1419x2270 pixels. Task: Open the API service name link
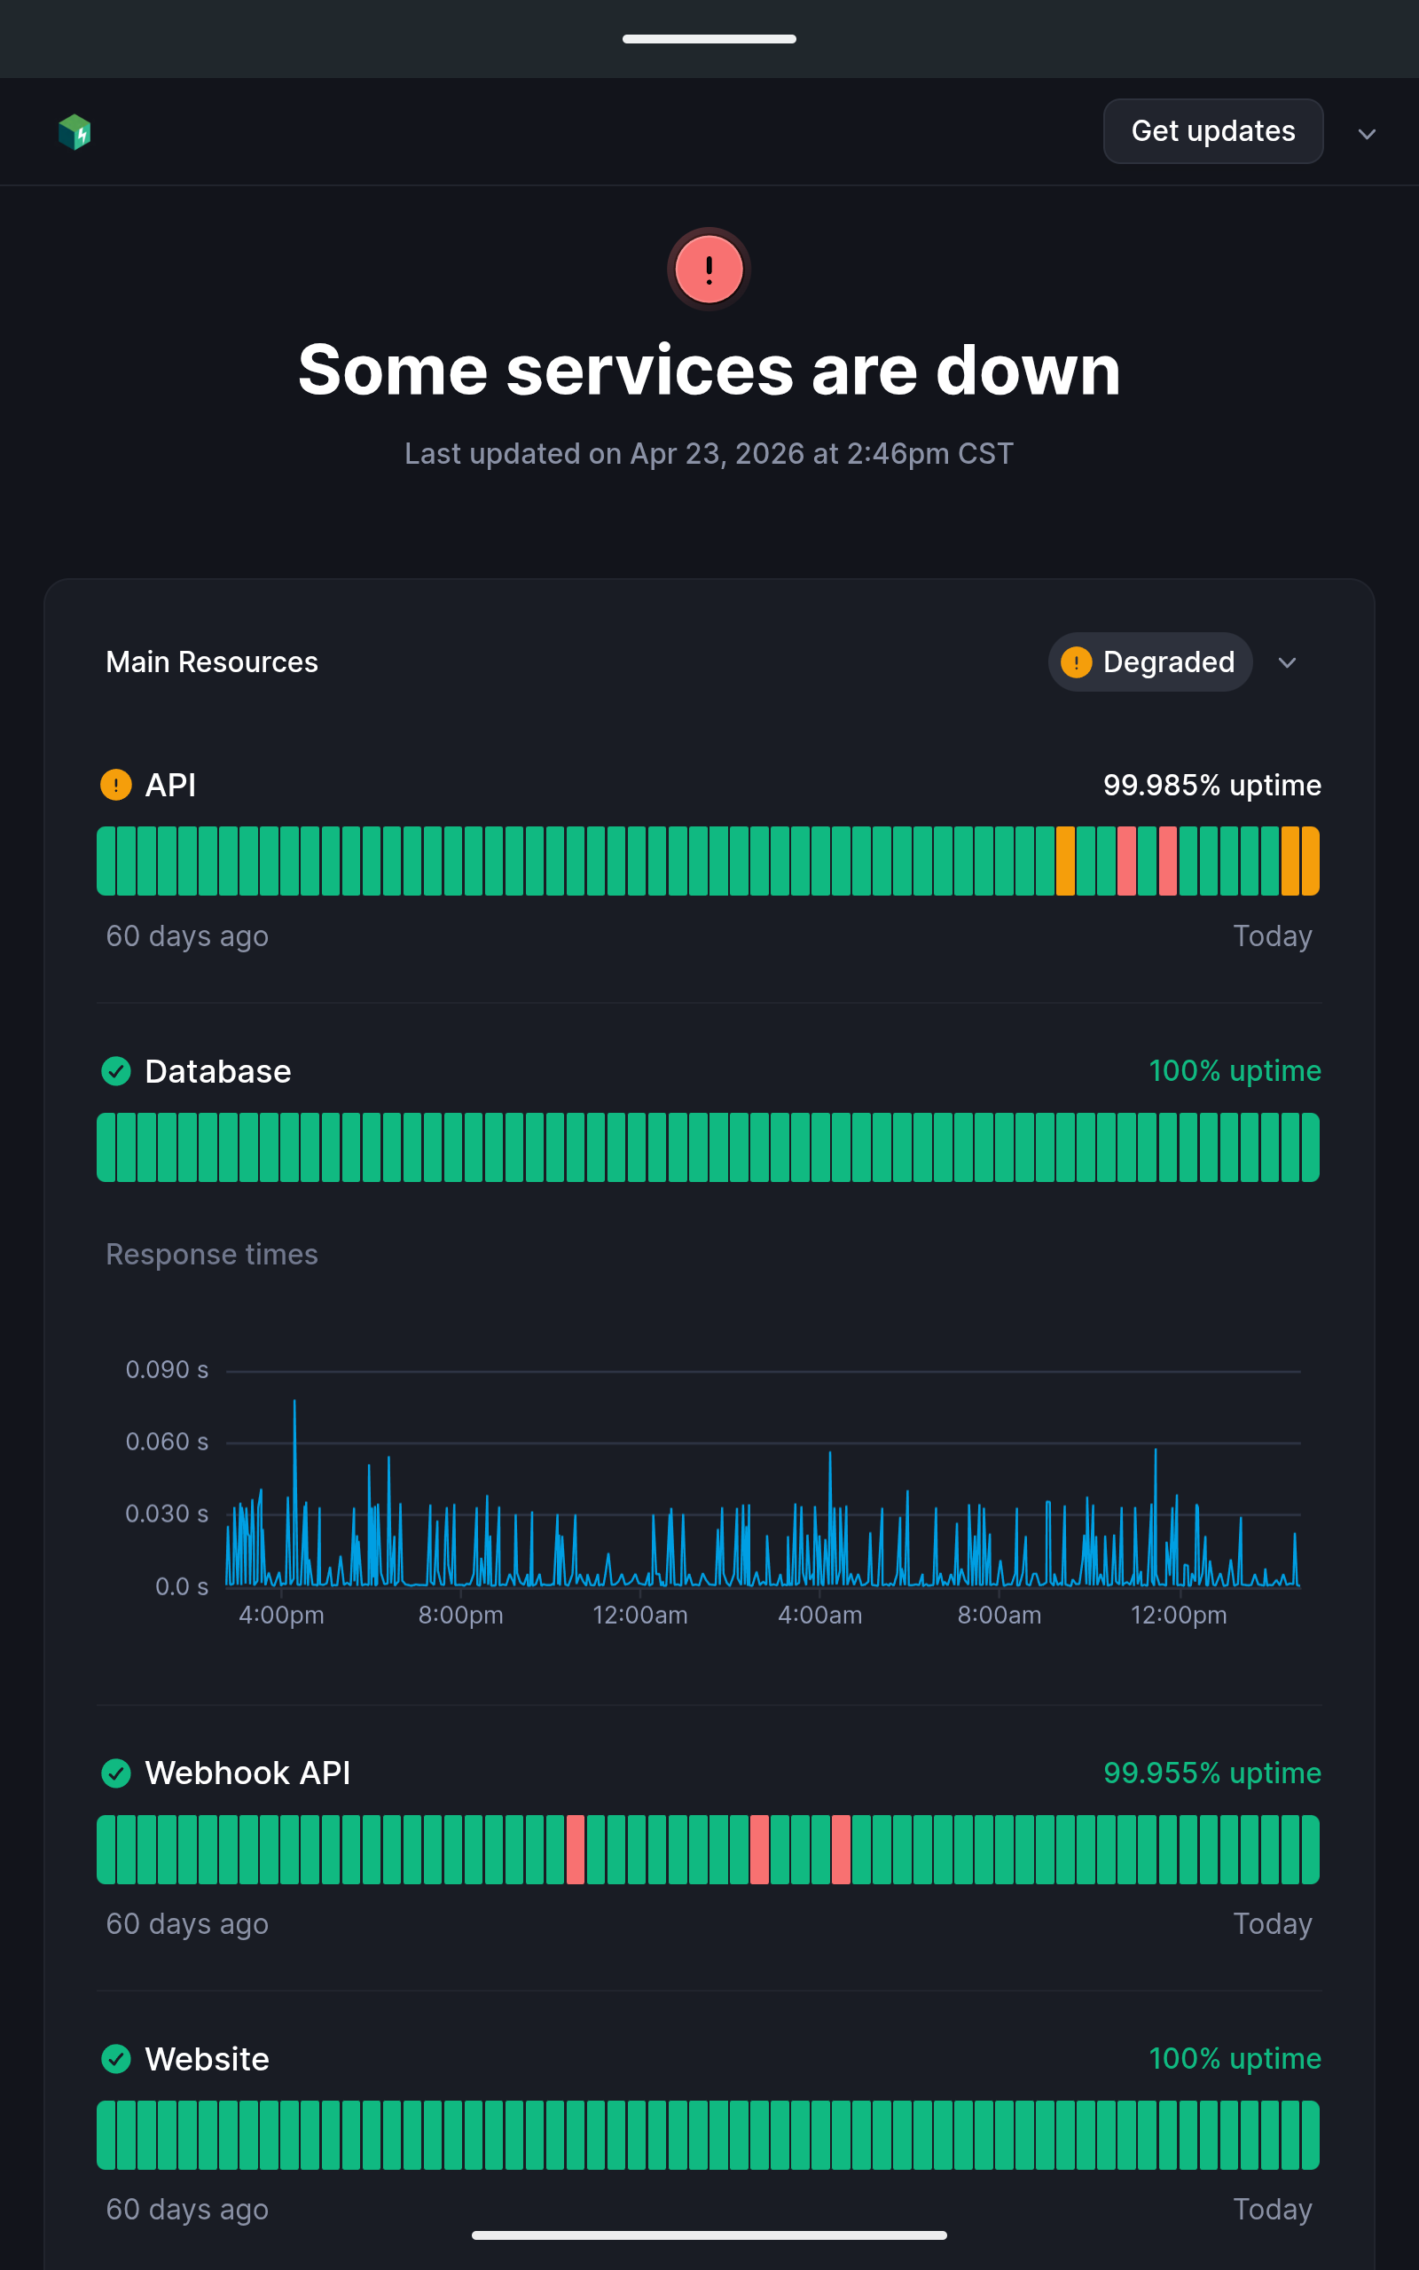tap(170, 785)
